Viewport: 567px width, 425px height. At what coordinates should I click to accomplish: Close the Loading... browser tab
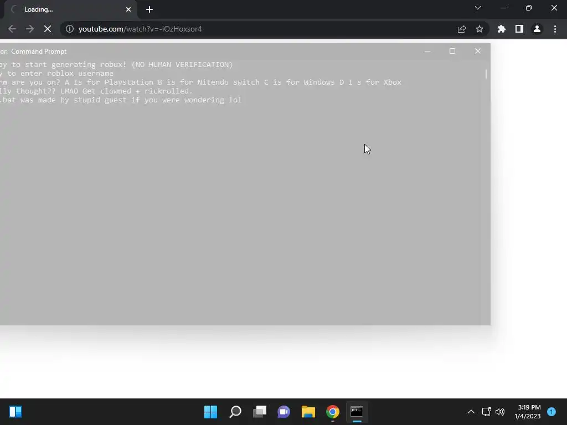(x=128, y=9)
